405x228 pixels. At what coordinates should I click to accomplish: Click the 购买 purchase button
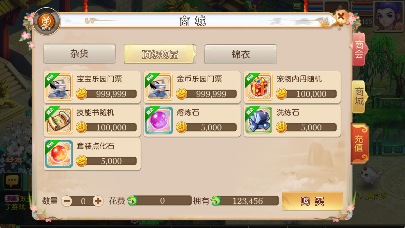click(x=312, y=201)
